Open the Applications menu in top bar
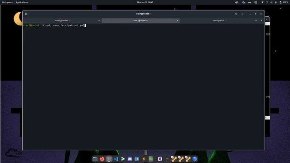Image resolution: width=290 pixels, height=163 pixels. (22, 2)
